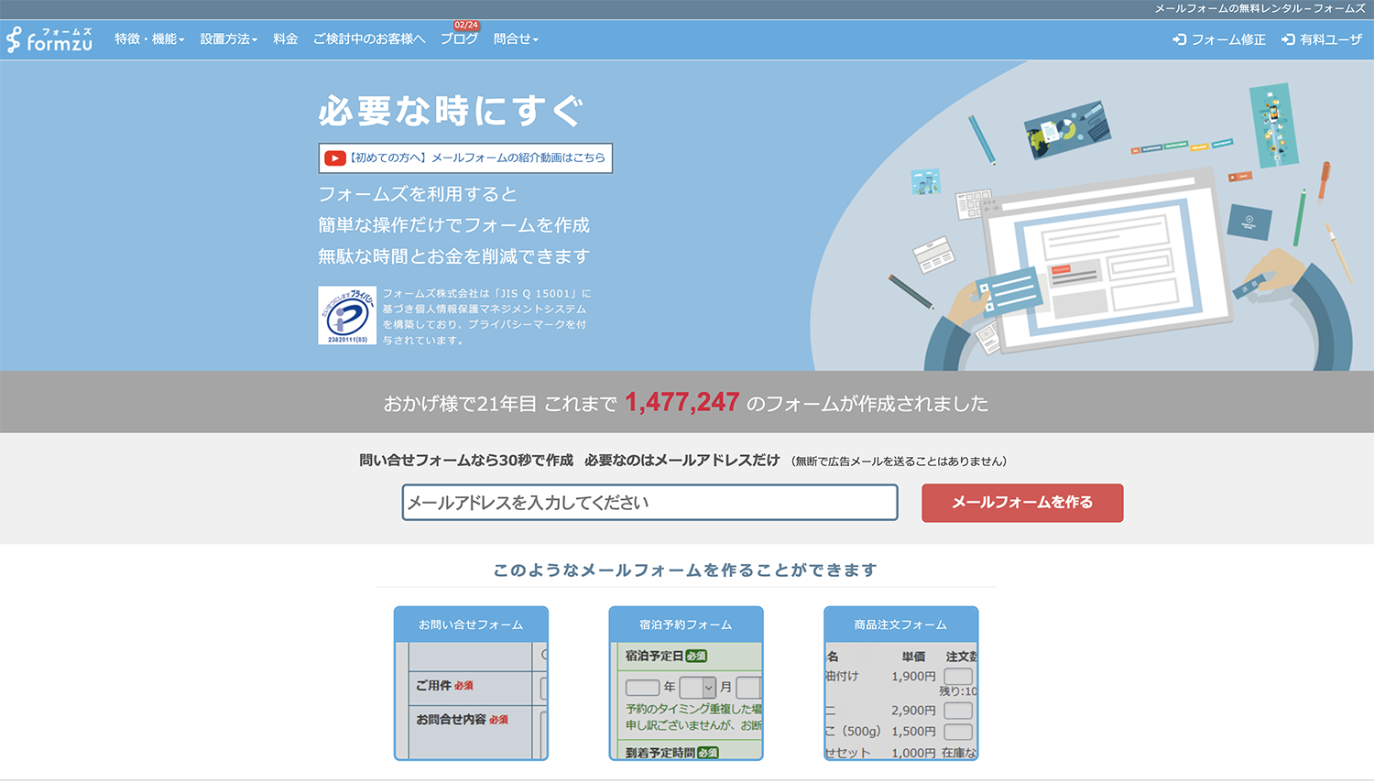Image resolution: width=1374 pixels, height=782 pixels.
Task: Go to ご検討中のお客様へ page
Action: tap(369, 39)
